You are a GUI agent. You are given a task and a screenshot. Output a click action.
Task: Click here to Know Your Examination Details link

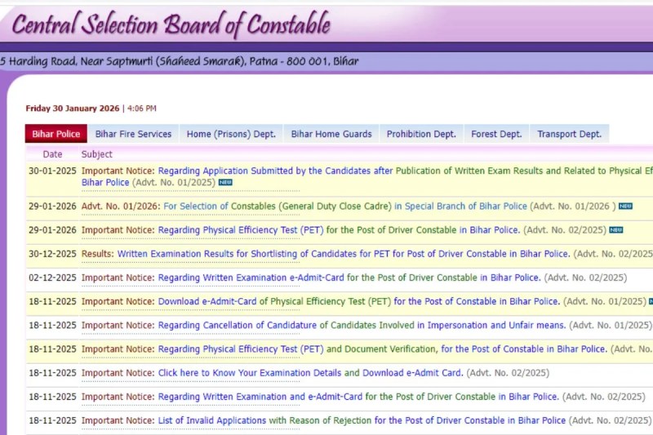click(311, 372)
